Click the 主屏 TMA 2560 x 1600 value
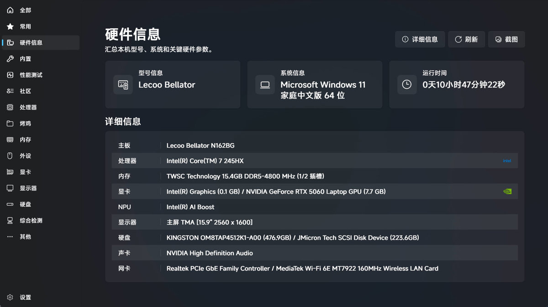Screen dimensions: 548x307 [210, 222]
